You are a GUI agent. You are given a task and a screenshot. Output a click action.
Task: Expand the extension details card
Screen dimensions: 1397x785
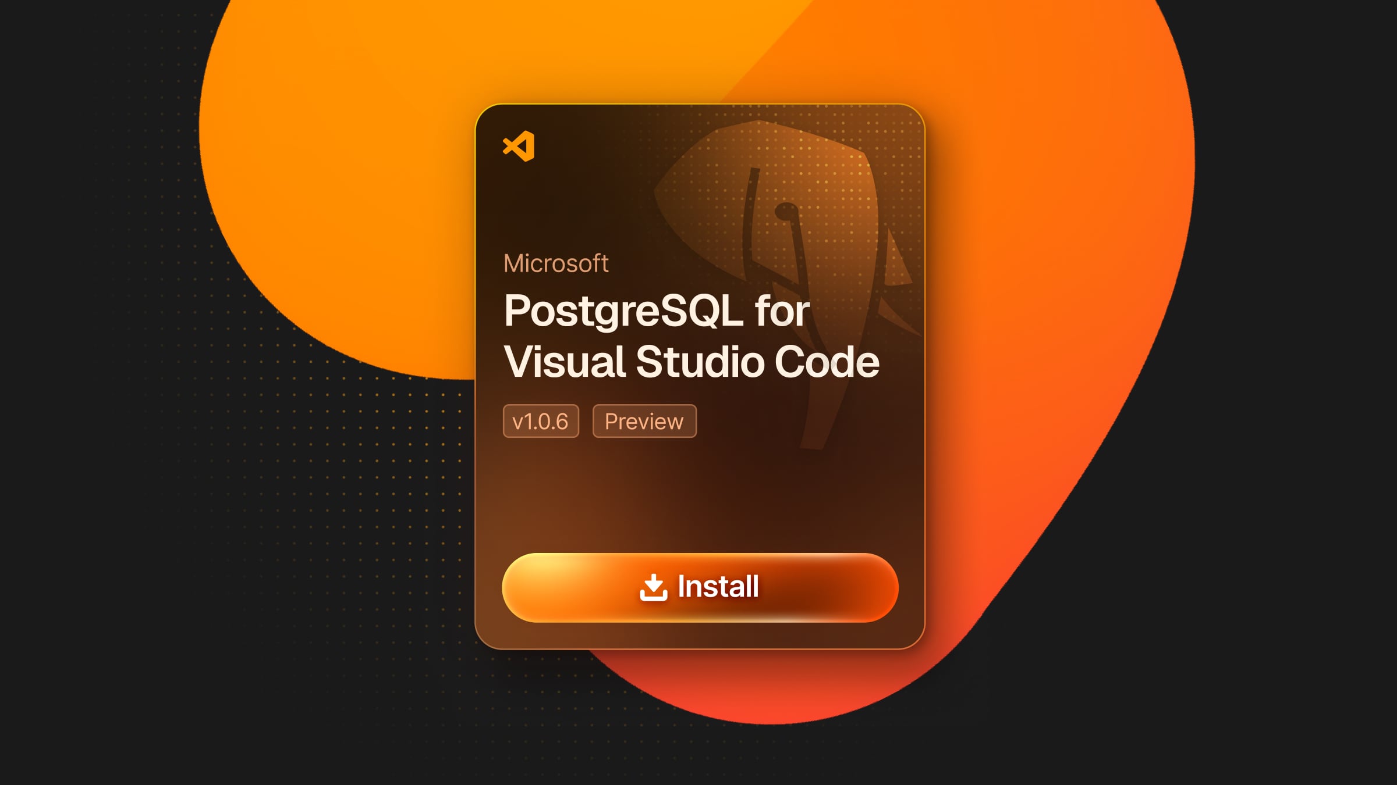coord(698,372)
